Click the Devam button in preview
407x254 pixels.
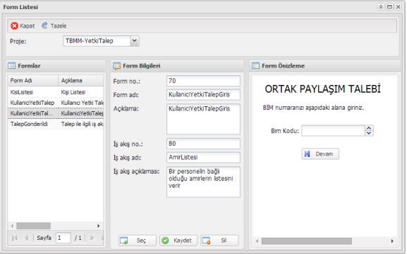coord(320,154)
